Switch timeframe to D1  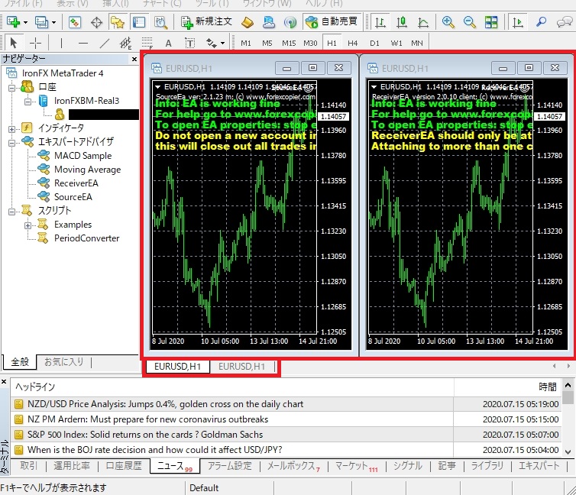point(374,44)
